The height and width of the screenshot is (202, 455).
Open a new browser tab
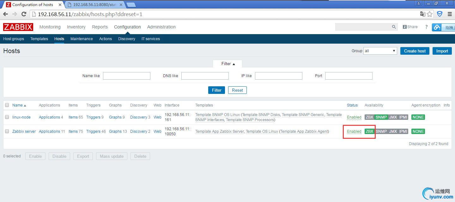pyautogui.click(x=131, y=5)
